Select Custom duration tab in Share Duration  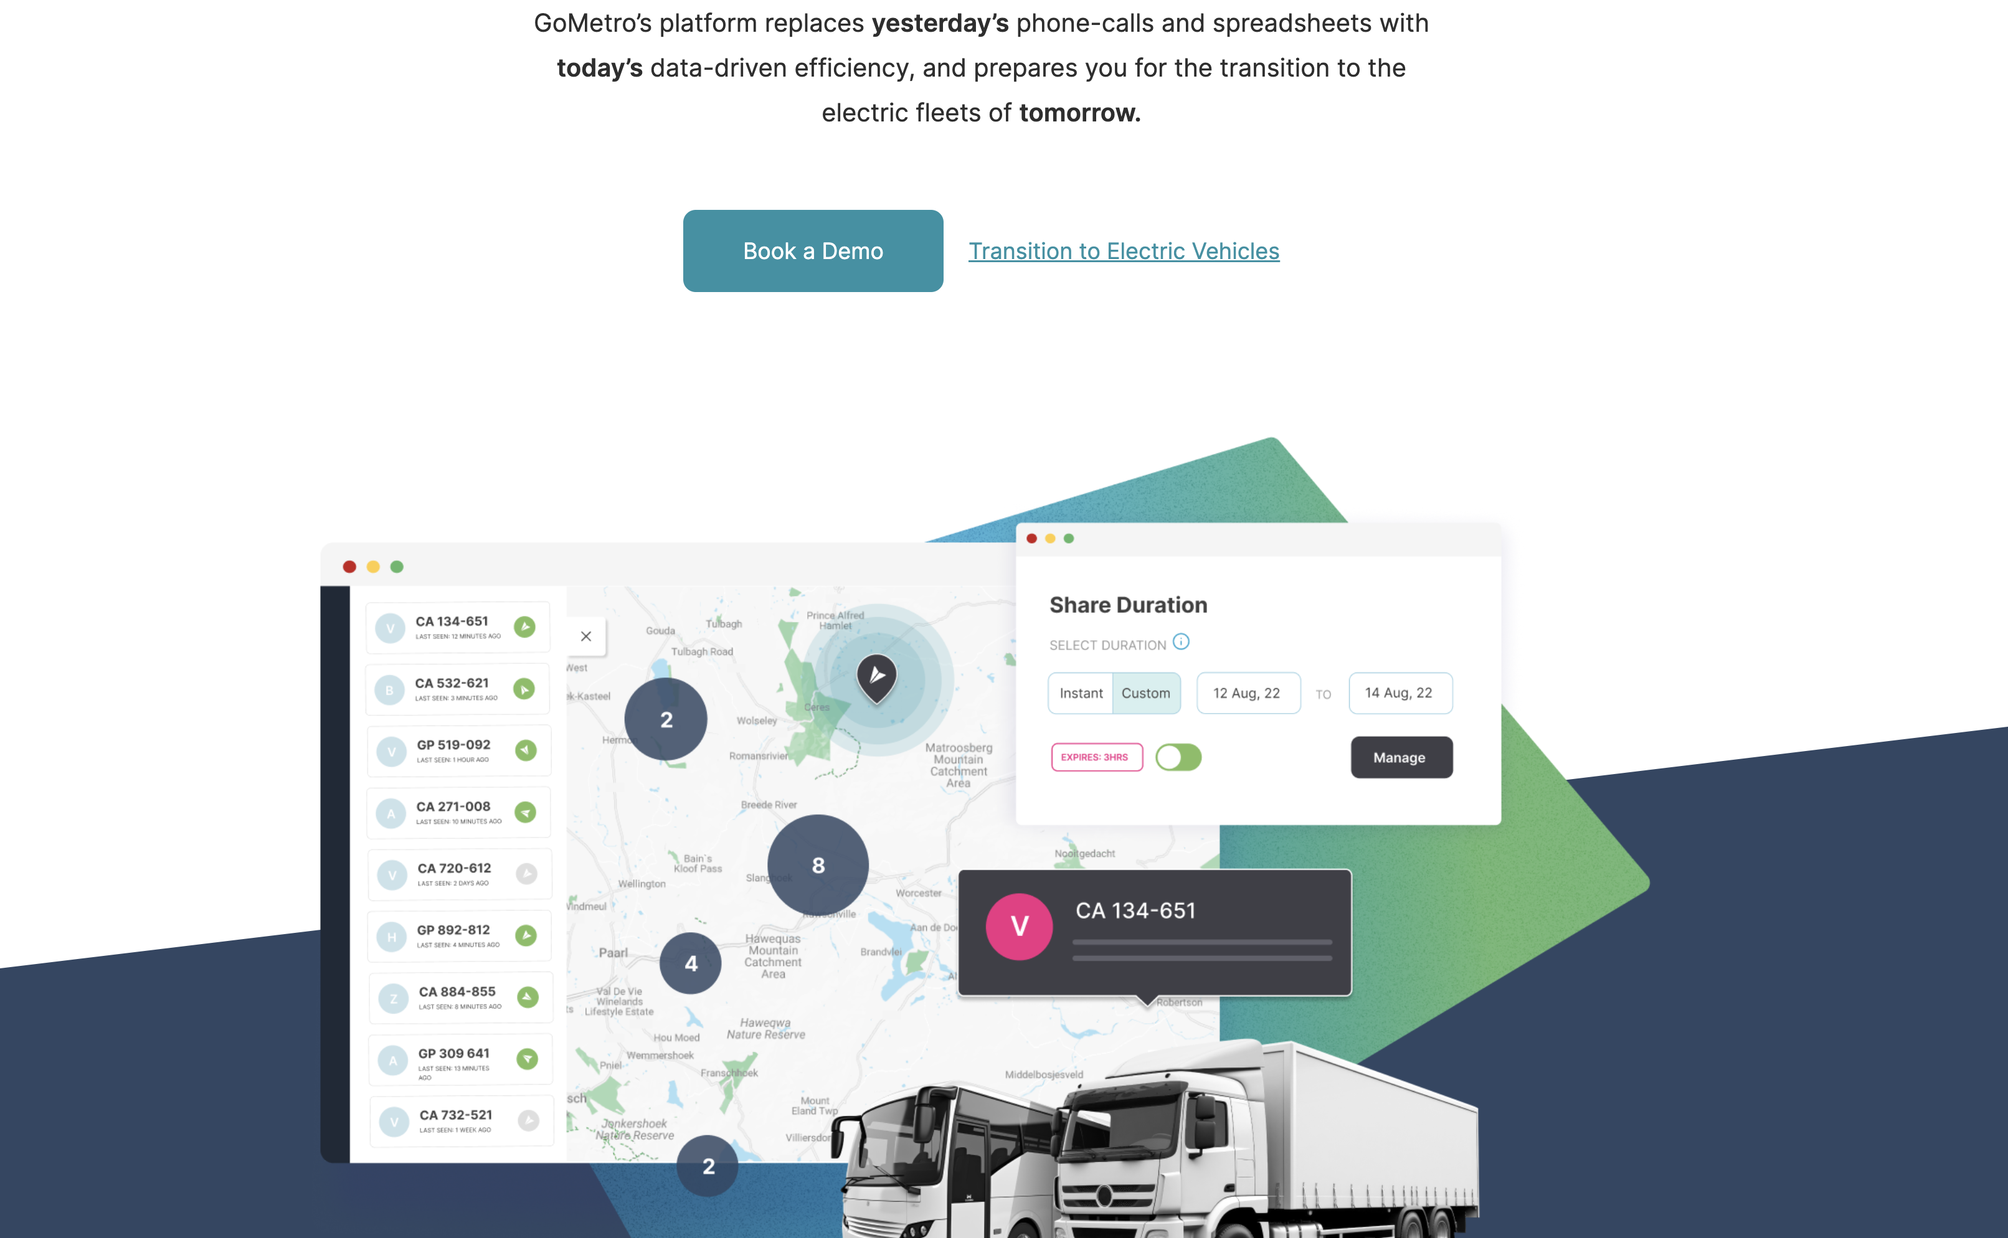click(1146, 693)
